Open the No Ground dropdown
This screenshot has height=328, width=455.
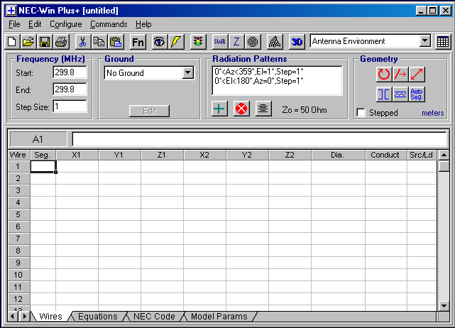point(188,72)
